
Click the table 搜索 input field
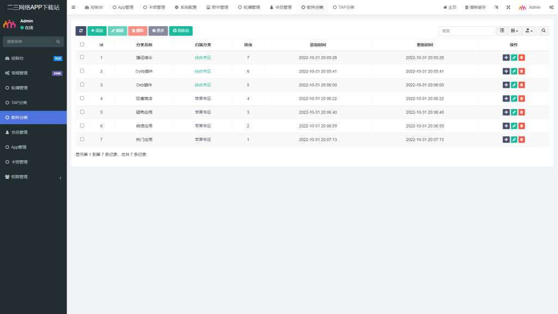point(466,31)
